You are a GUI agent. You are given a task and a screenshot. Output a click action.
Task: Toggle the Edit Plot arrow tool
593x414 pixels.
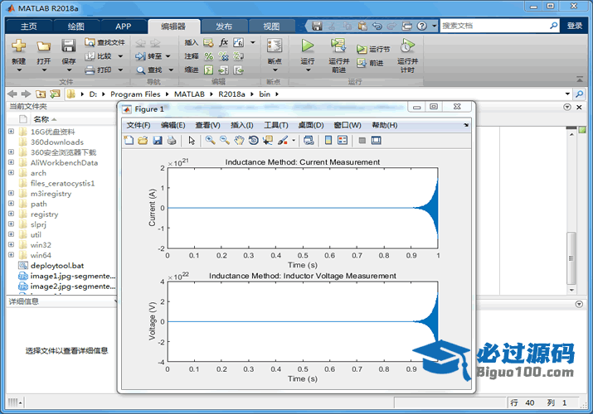tap(192, 140)
